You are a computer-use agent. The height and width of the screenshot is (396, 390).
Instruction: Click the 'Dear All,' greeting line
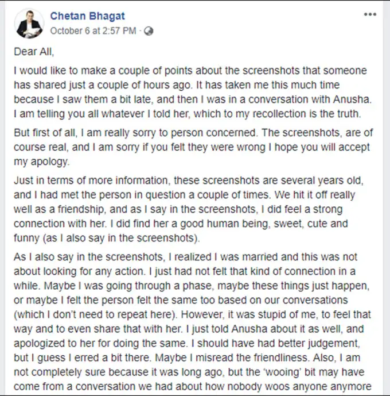33,52
